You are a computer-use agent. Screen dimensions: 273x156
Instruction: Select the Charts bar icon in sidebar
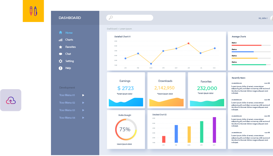pyautogui.click(x=60, y=40)
